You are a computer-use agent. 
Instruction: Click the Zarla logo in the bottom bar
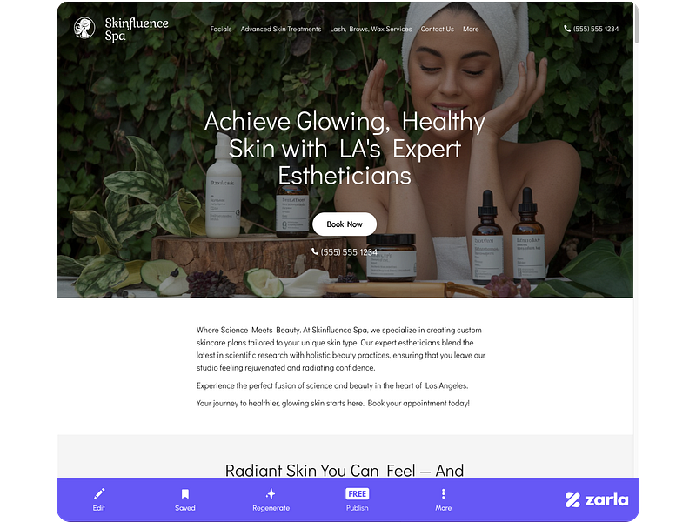pos(597,499)
